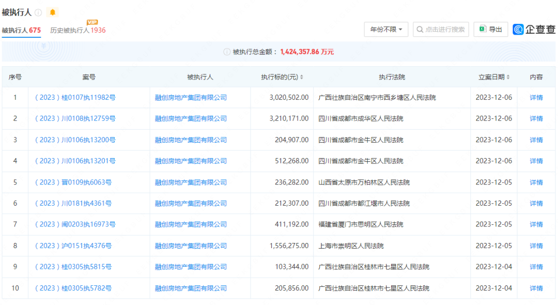Switch to 历史被执行人 1936 tab

tap(78, 30)
